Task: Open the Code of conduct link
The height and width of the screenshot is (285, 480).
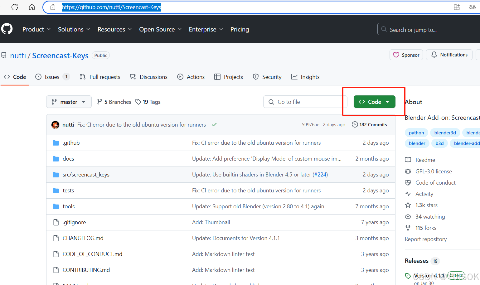Action: click(x=435, y=183)
